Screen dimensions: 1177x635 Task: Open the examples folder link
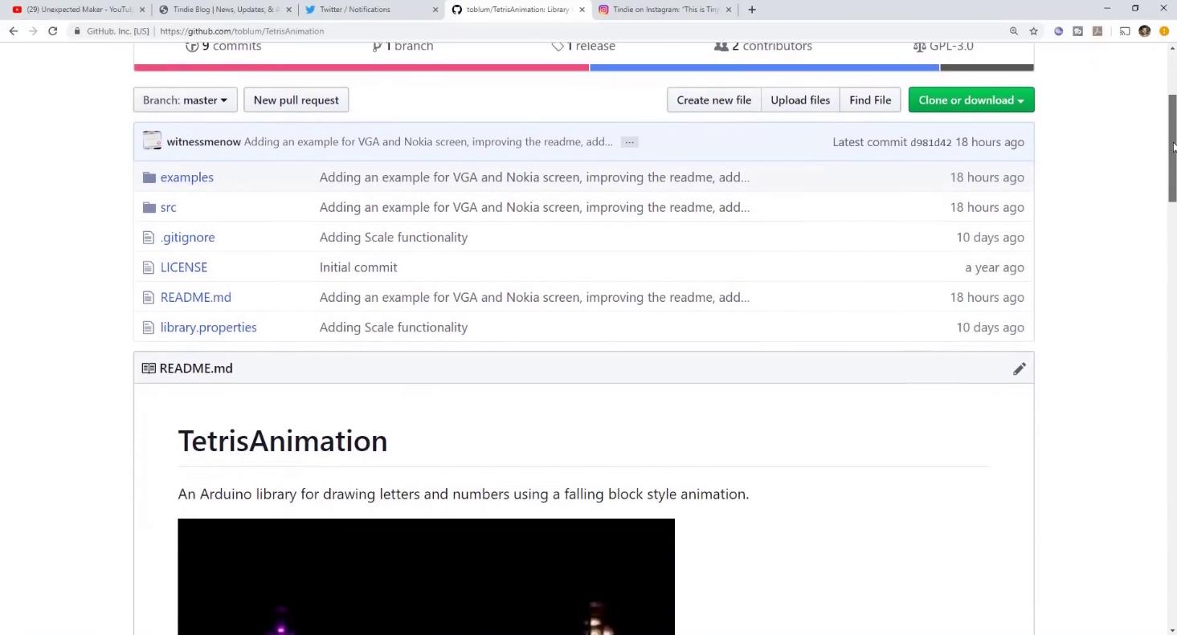click(x=186, y=177)
